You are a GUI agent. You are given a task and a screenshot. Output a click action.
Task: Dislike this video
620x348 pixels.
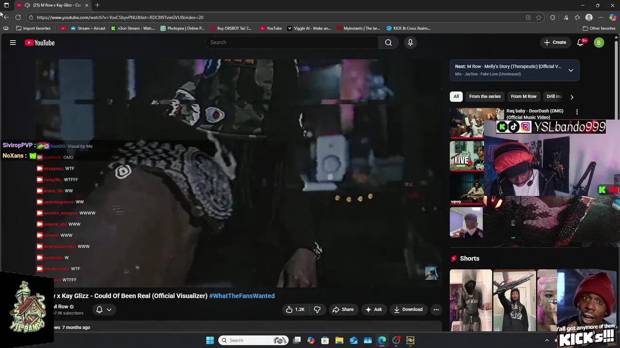coord(317,309)
